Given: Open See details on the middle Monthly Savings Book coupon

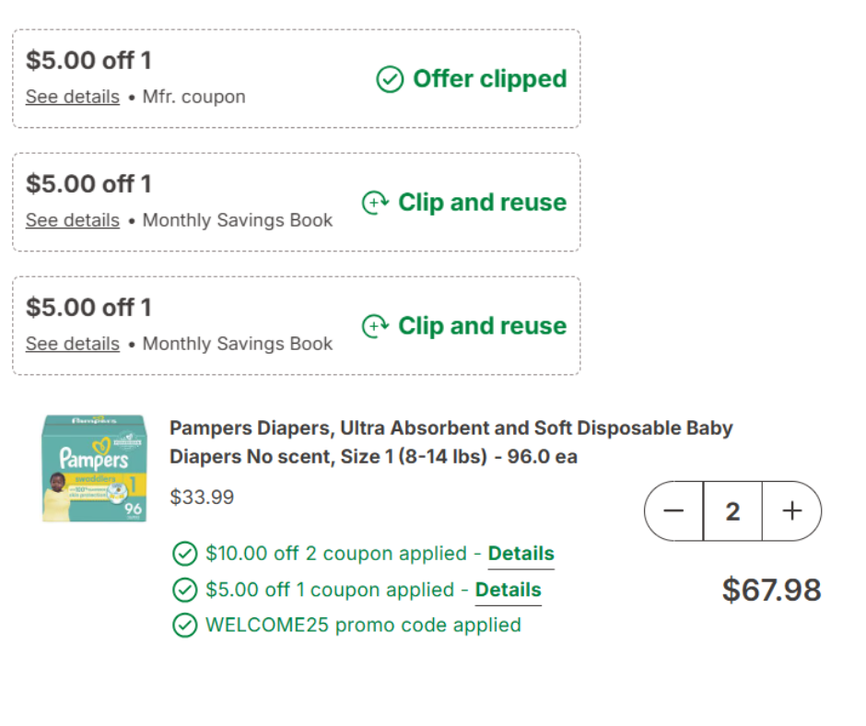Looking at the screenshot, I should 73,220.
